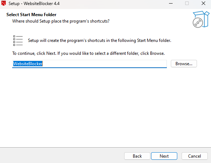Go back with the Back button

click(x=137, y=156)
